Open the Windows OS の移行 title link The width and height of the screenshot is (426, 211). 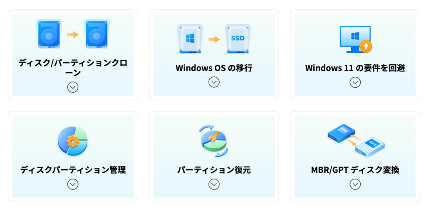(214, 68)
